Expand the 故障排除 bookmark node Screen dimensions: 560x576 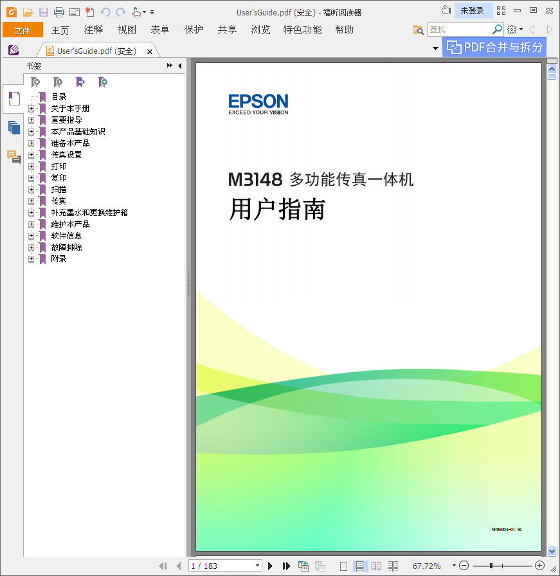coord(32,248)
